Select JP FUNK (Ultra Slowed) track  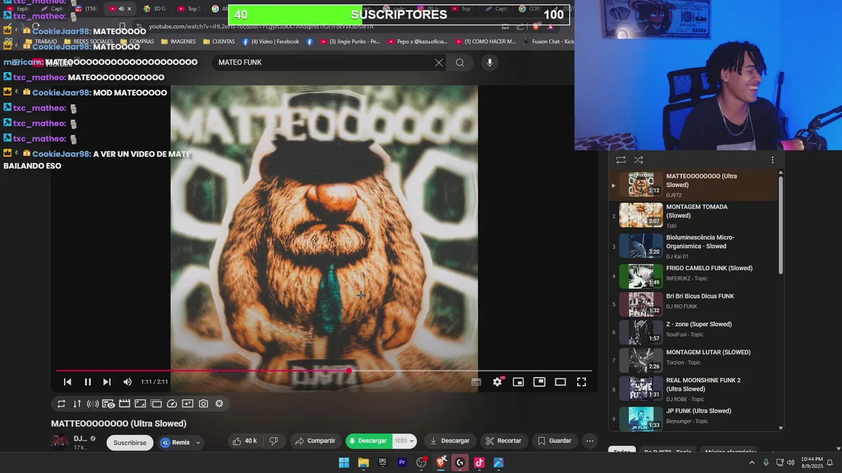tap(693, 418)
